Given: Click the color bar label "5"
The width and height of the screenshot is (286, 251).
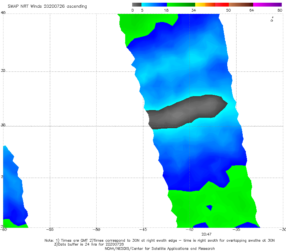Looking at the screenshot, I should [x=142, y=10].
